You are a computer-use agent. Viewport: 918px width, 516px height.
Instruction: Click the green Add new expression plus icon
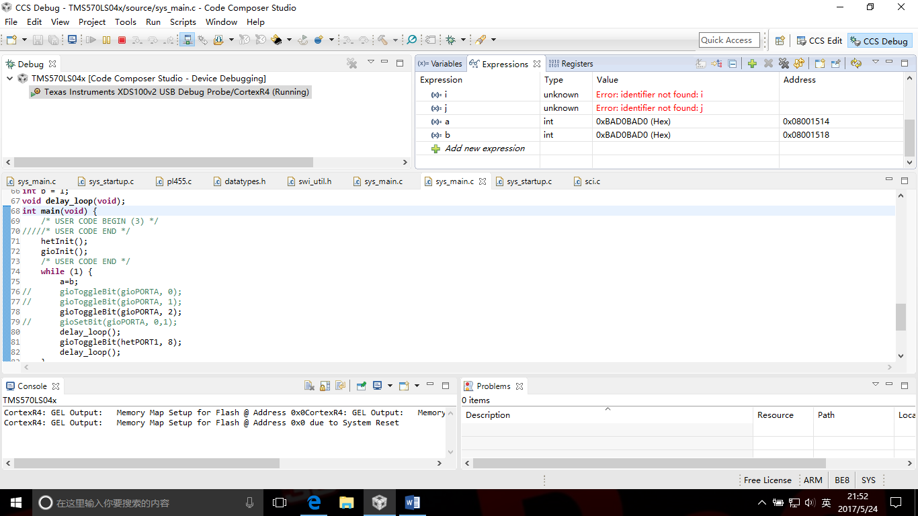(752, 64)
